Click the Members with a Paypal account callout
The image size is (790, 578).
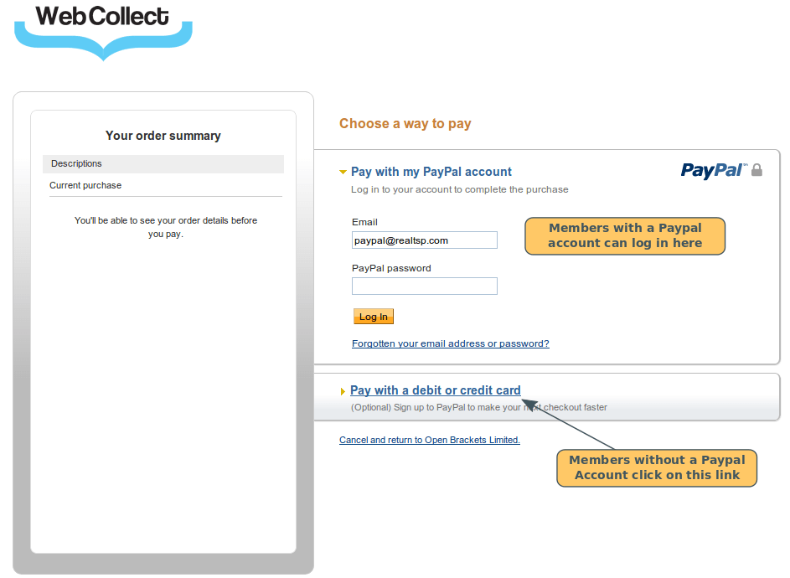tap(624, 235)
